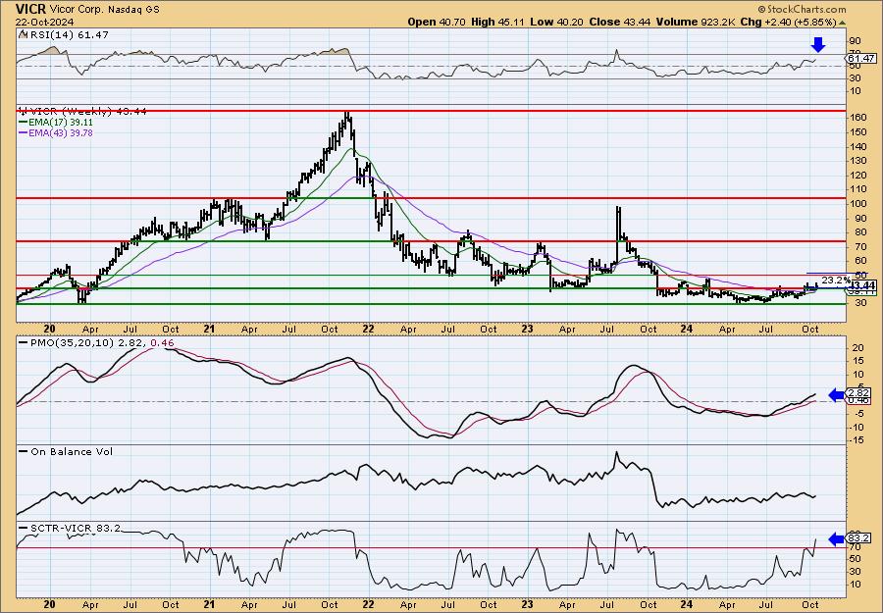Click the small chart icon before RSI(14) label
The width and height of the screenshot is (883, 613).
click(x=22, y=34)
